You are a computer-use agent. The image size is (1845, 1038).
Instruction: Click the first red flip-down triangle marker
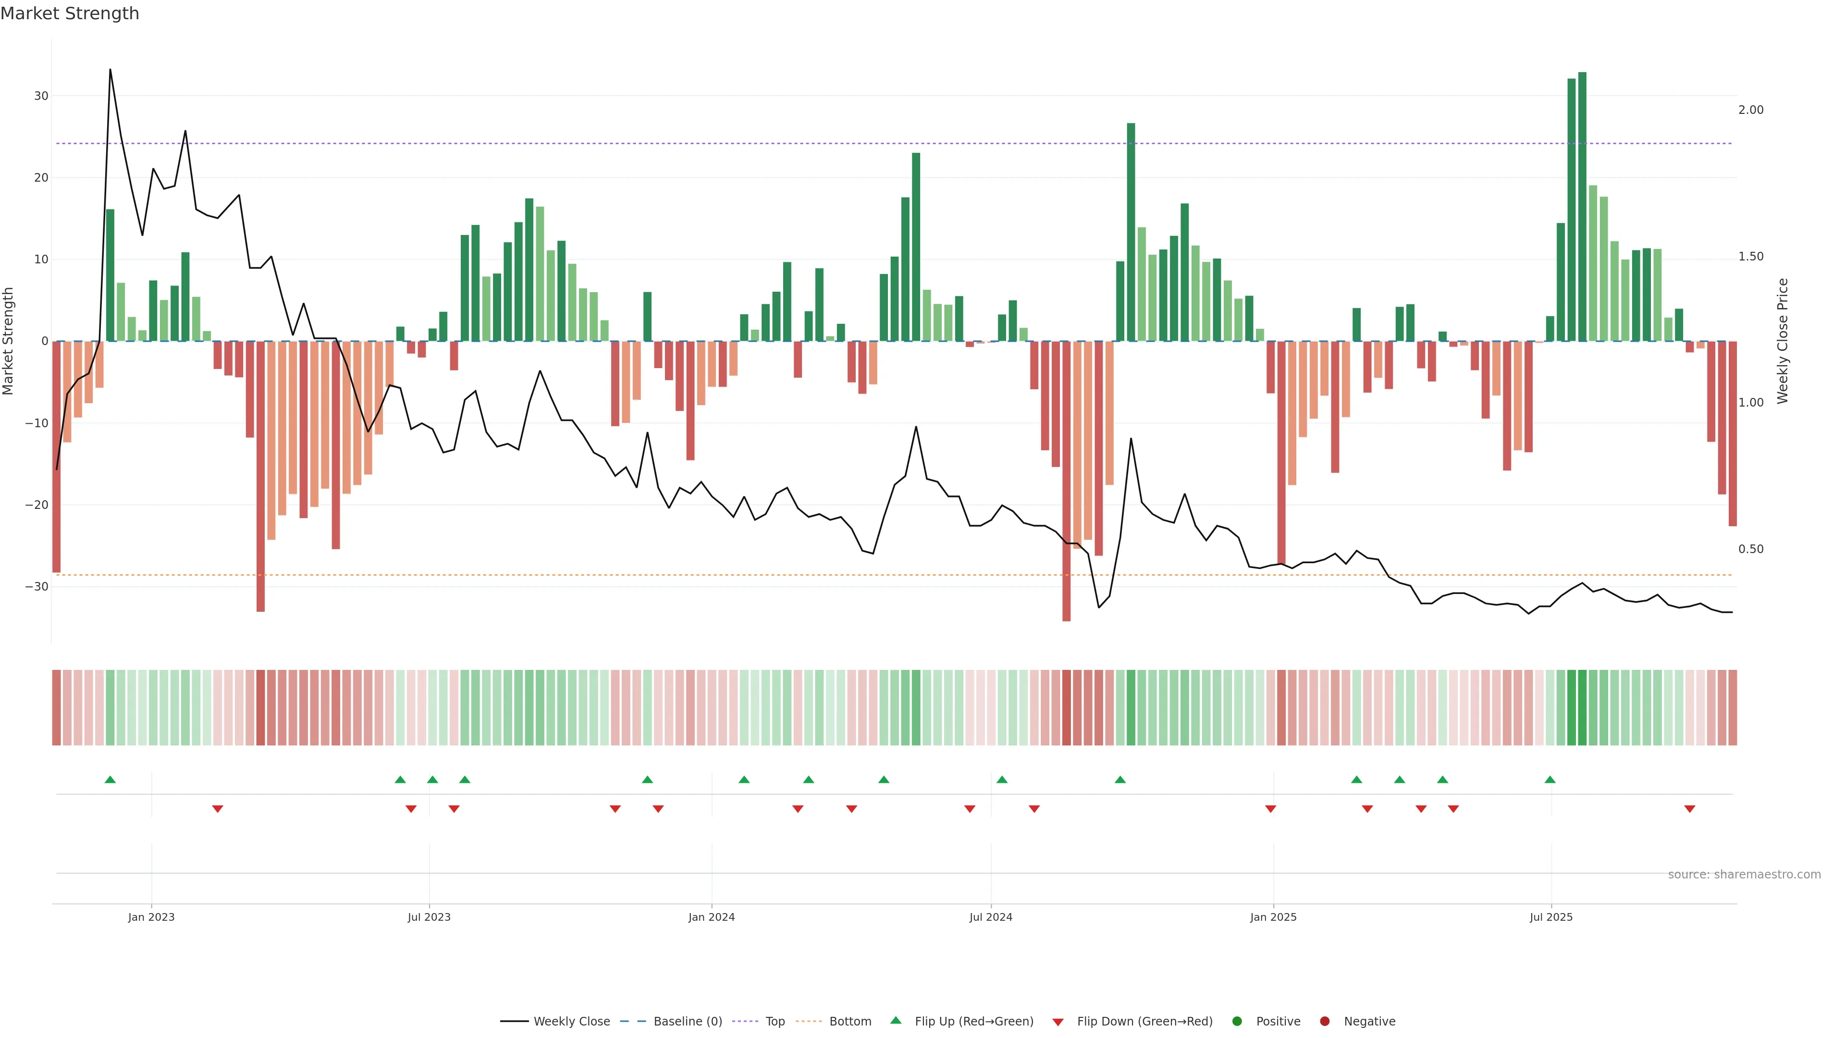click(x=218, y=809)
